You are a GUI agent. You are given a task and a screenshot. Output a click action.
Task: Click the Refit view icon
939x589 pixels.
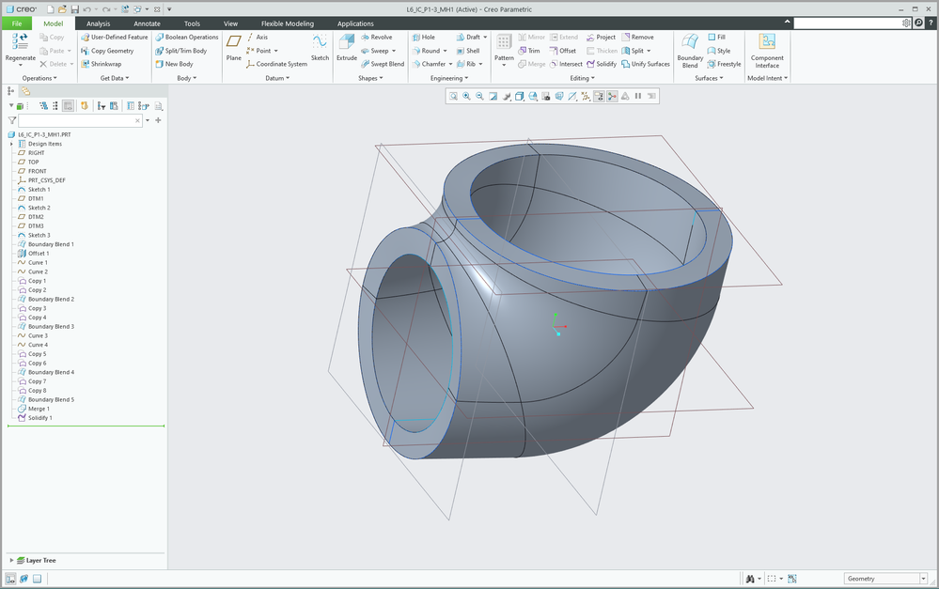453,96
